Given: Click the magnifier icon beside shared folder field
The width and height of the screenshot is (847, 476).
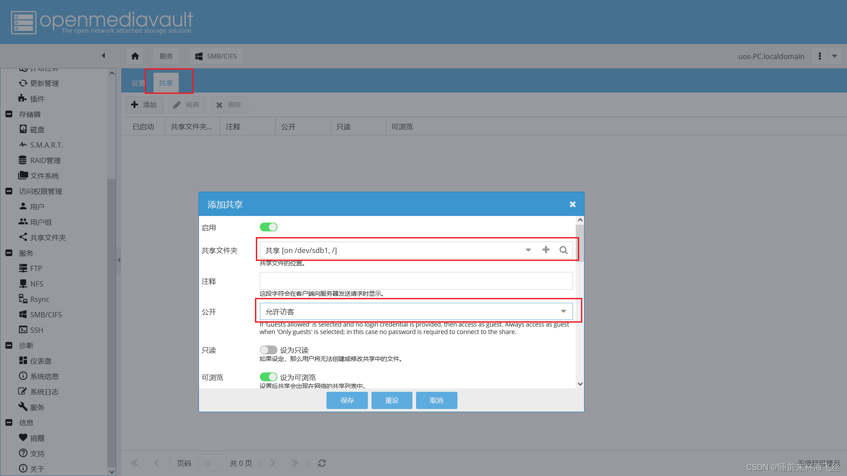Looking at the screenshot, I should [x=563, y=250].
